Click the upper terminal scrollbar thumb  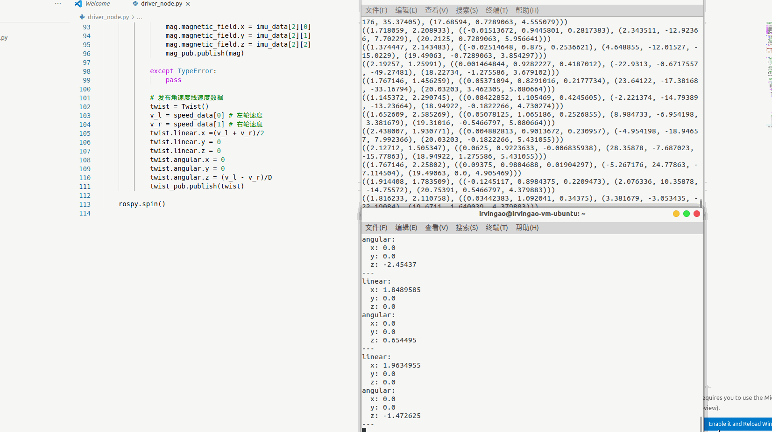tap(701, 202)
